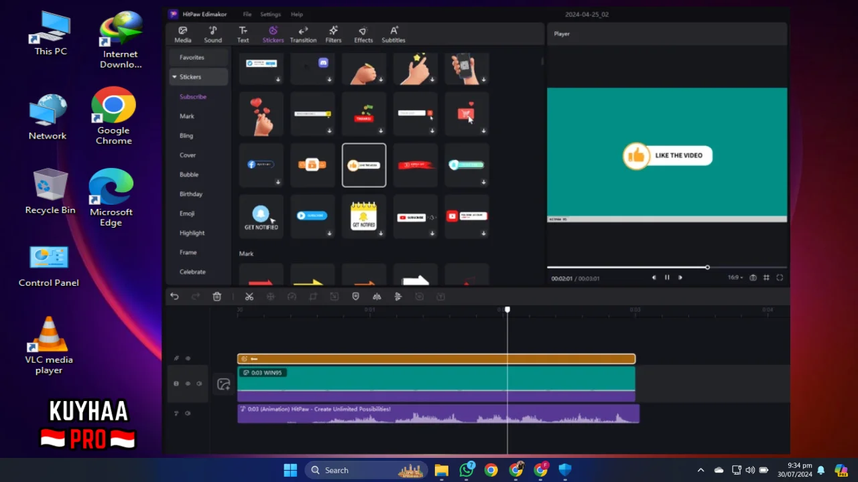This screenshot has height=482, width=858.
Task: Select the WIN95 video clip on the timeline
Action: 436,384
